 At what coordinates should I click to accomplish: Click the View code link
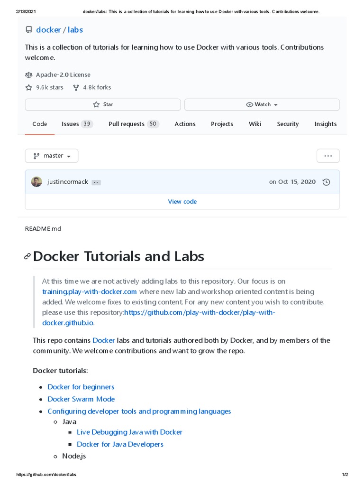(182, 202)
